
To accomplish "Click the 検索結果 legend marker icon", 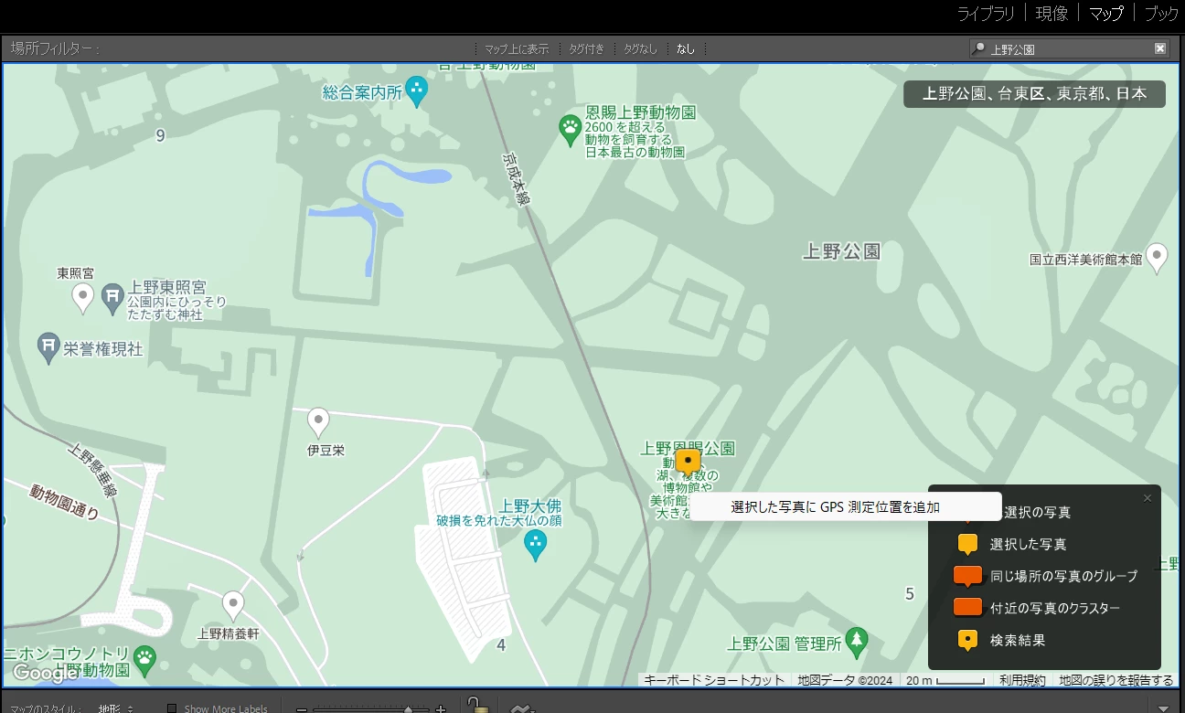I will (x=967, y=641).
